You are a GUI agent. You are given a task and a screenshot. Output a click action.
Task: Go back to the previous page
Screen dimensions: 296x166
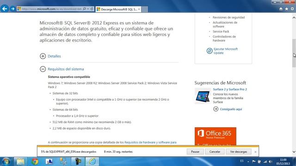point(5,9)
